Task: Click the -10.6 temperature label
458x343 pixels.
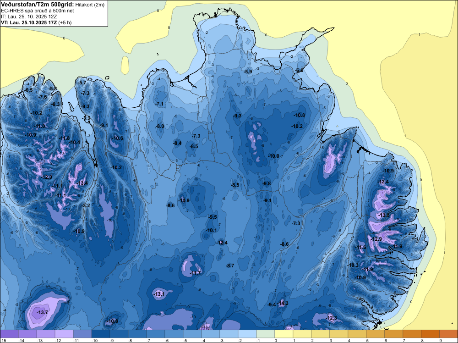Action: (117, 138)
